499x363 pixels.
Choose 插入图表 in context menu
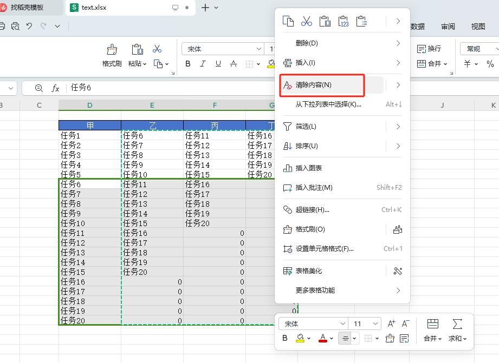342,168
